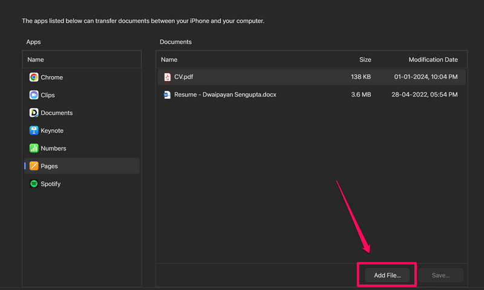Click the Word icon beside Resume docx
The height and width of the screenshot is (290, 484).
pyautogui.click(x=168, y=95)
